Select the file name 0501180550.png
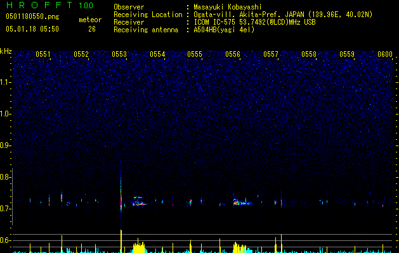Viewport: 399px width, 253px height. pos(32,16)
